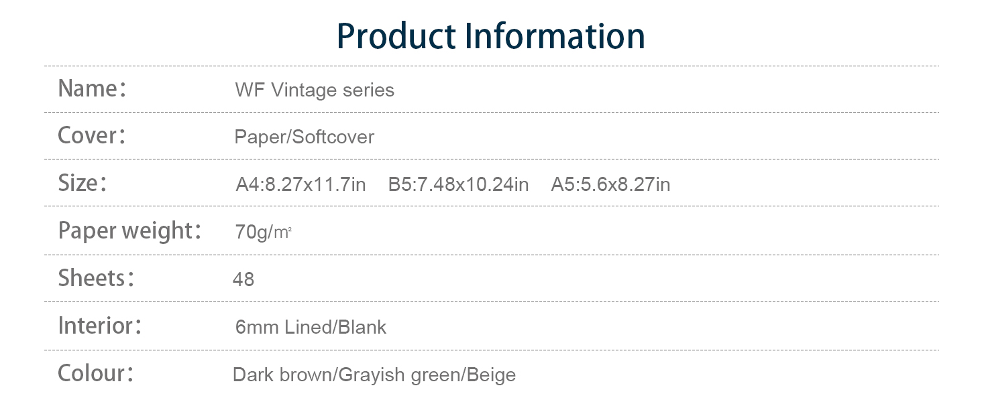Select the WF Vintage series text
Image resolution: width=982 pixels, height=402 pixels.
click(315, 90)
